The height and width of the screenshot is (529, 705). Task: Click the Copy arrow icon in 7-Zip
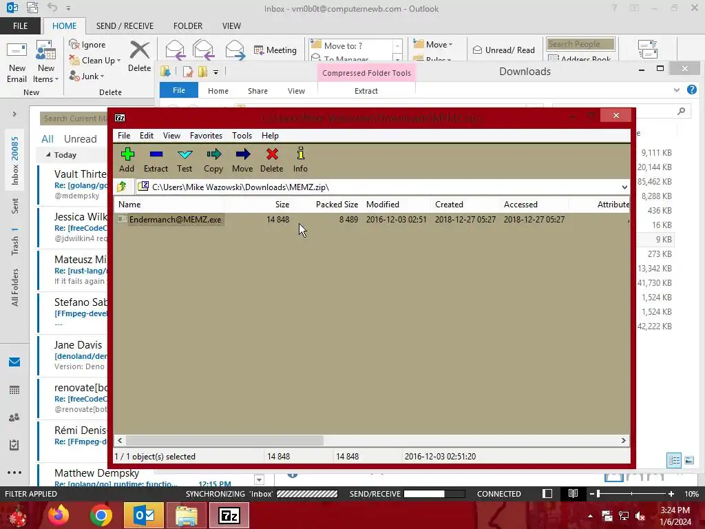tap(213, 160)
